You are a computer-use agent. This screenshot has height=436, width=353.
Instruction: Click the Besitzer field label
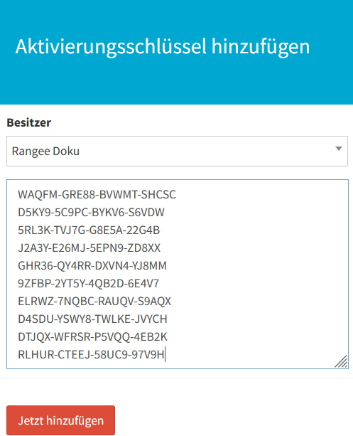coord(29,122)
